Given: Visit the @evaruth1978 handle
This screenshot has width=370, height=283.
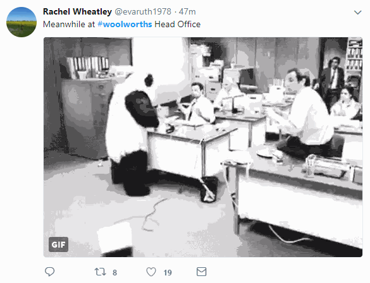Looking at the screenshot, I should (x=143, y=11).
